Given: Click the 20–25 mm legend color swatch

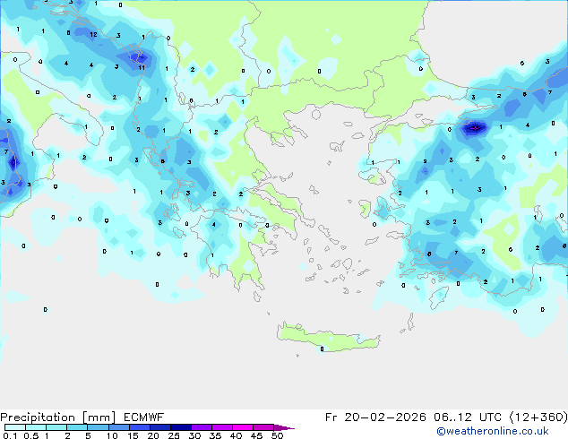Looking at the screenshot, I should point(160,427).
